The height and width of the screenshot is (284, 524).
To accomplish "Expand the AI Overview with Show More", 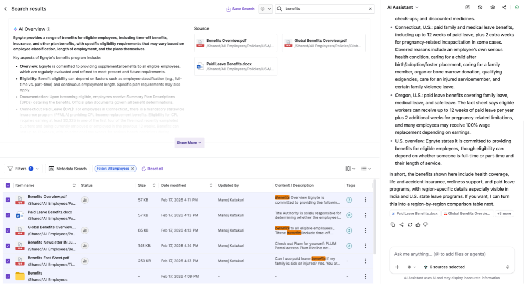I will pos(189,142).
